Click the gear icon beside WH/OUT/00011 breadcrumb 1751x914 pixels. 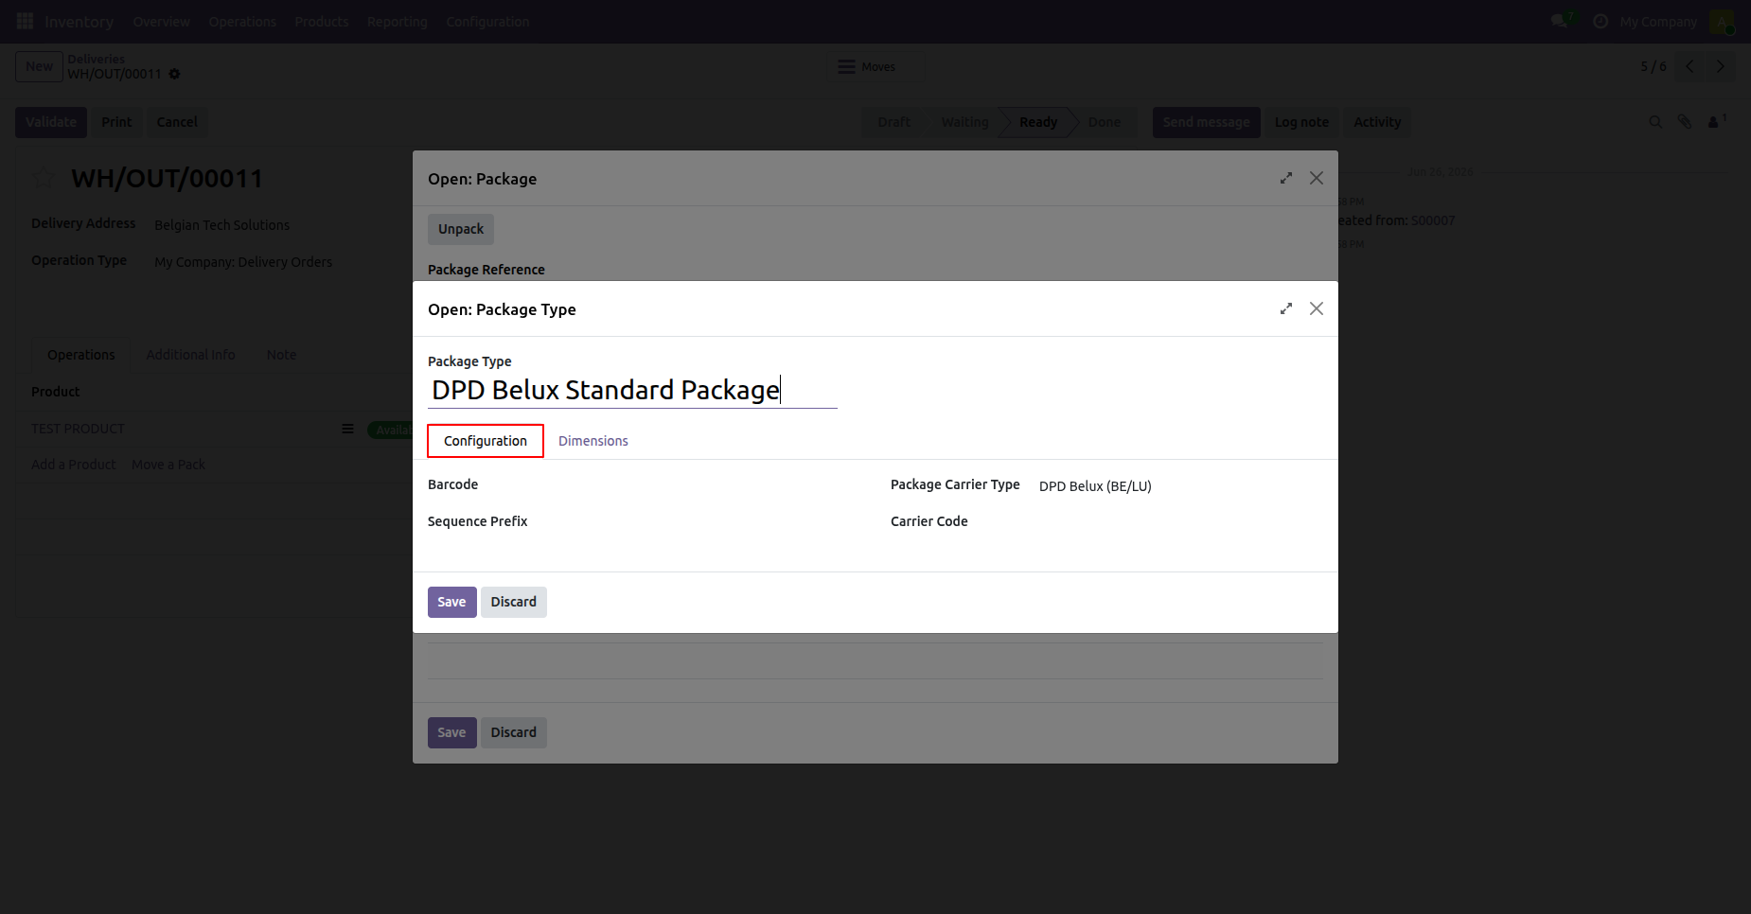tap(174, 74)
